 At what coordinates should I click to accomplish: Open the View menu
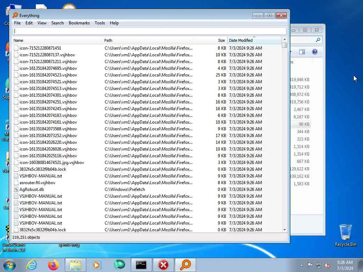[42, 23]
